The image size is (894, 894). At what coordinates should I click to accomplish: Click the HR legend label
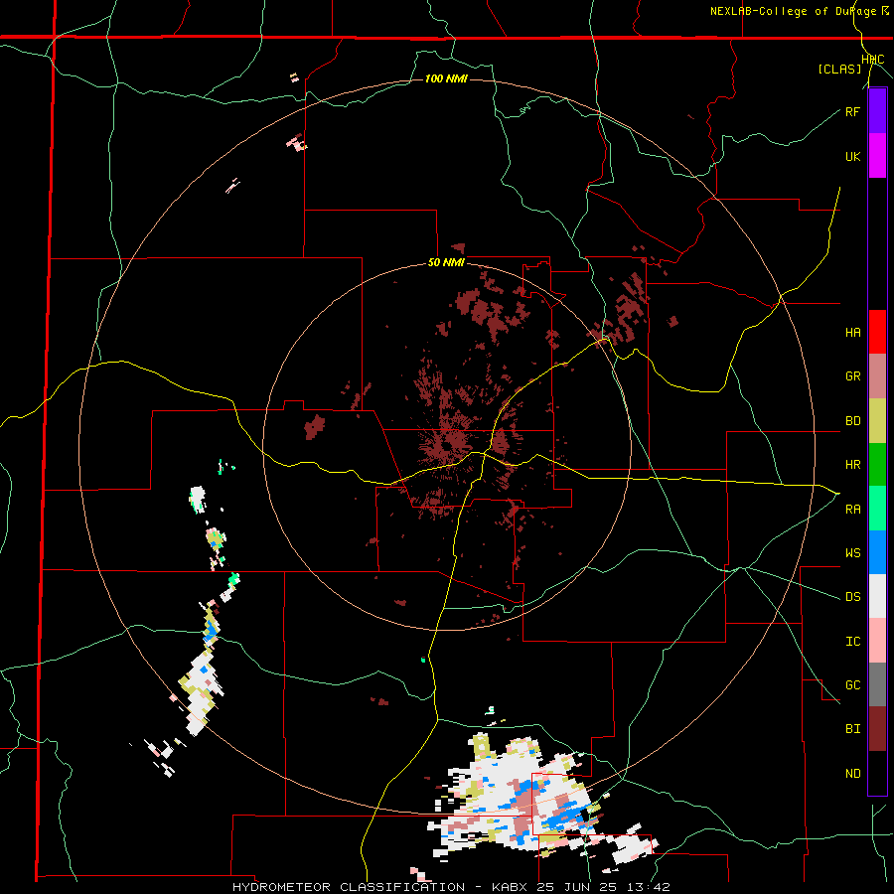pos(852,465)
